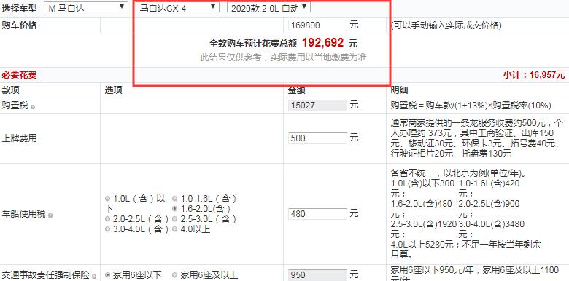Click the 车船使用税 480 input field
This screenshot has width=569, height=281.
pyautogui.click(x=317, y=213)
